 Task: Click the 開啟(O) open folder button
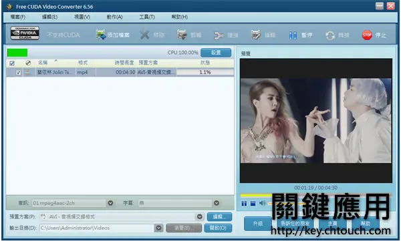tap(218, 228)
